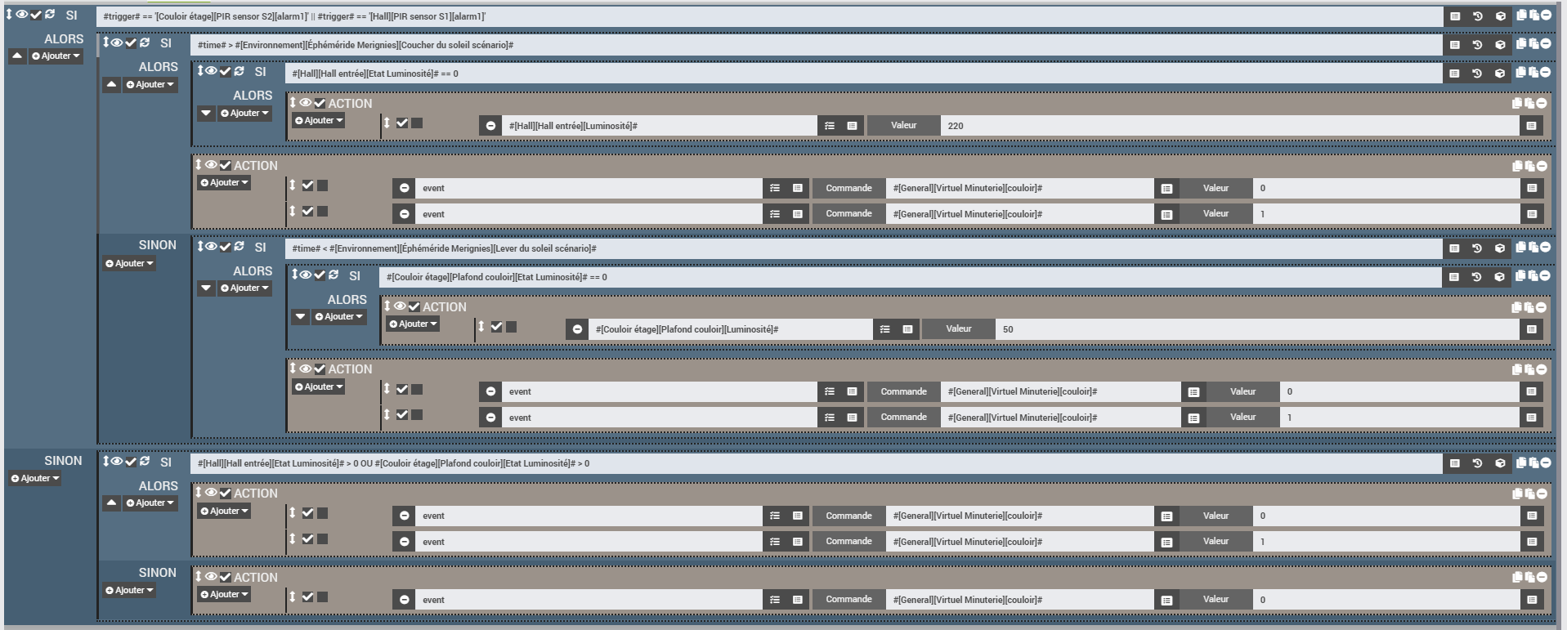Click the Hall entrée Luminosité command field
The height and width of the screenshot is (630, 1567).
(660, 126)
